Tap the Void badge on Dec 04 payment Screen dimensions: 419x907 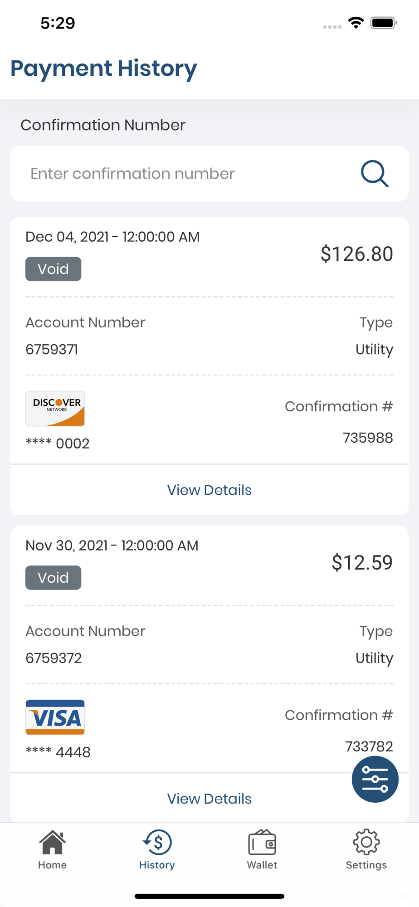point(54,269)
